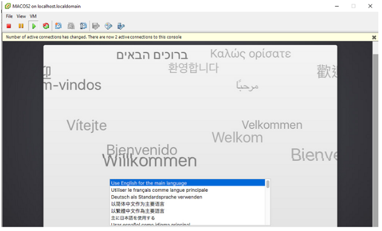382x231 pixels.
Task: Click the CD/DVD drive connect icon
Action: pyautogui.click(x=108, y=26)
